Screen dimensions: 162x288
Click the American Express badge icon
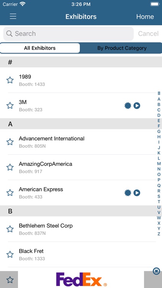click(x=128, y=193)
